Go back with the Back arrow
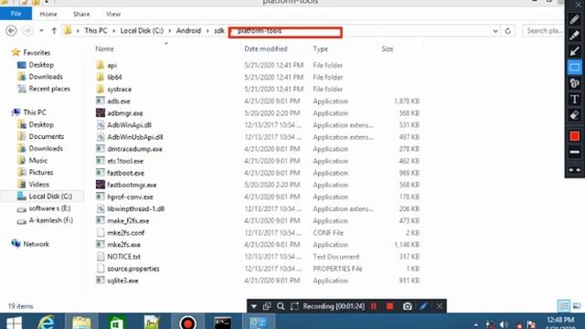Viewport: 585px width, 329px height. [11, 30]
